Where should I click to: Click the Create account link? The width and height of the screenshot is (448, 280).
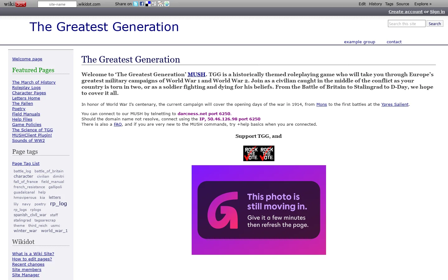click(x=405, y=12)
